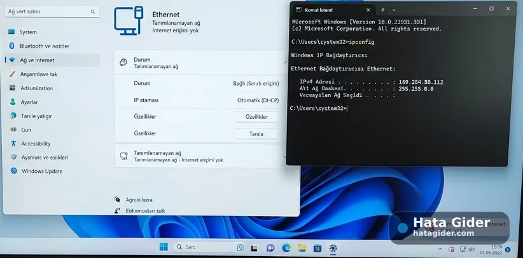Click the Otomatik (DHCP) value

[258, 100]
